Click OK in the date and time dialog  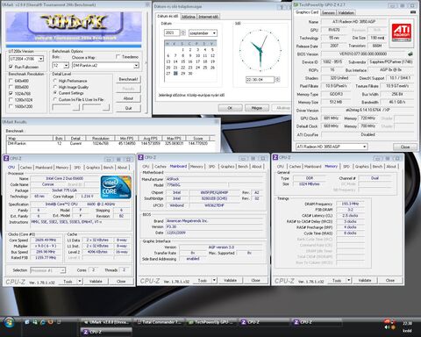[230, 108]
